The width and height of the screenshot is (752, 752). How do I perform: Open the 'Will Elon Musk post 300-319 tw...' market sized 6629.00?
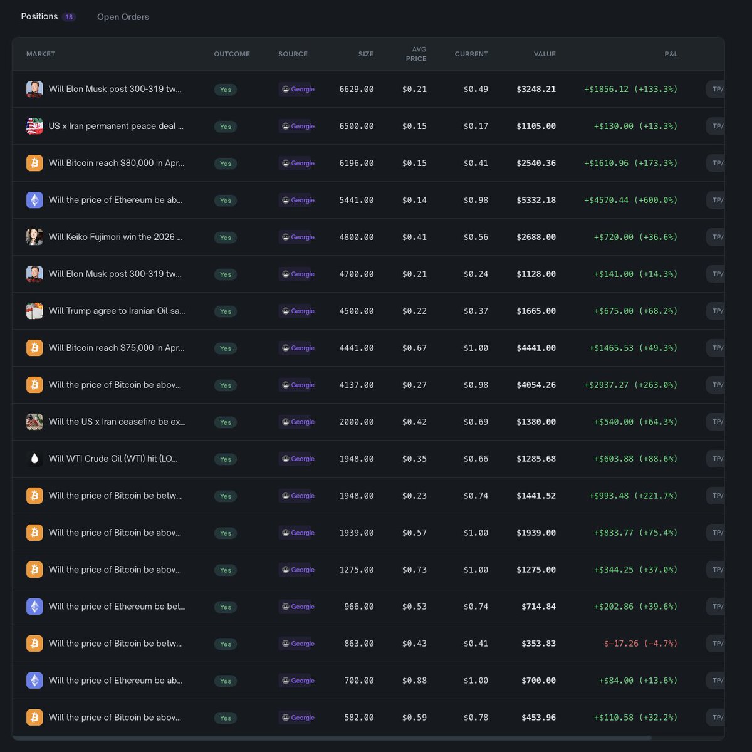[x=115, y=89]
